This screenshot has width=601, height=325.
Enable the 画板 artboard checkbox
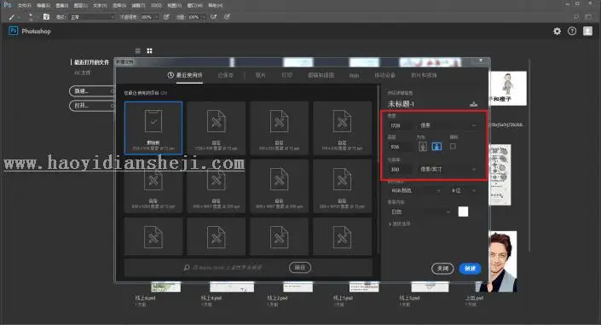453,146
